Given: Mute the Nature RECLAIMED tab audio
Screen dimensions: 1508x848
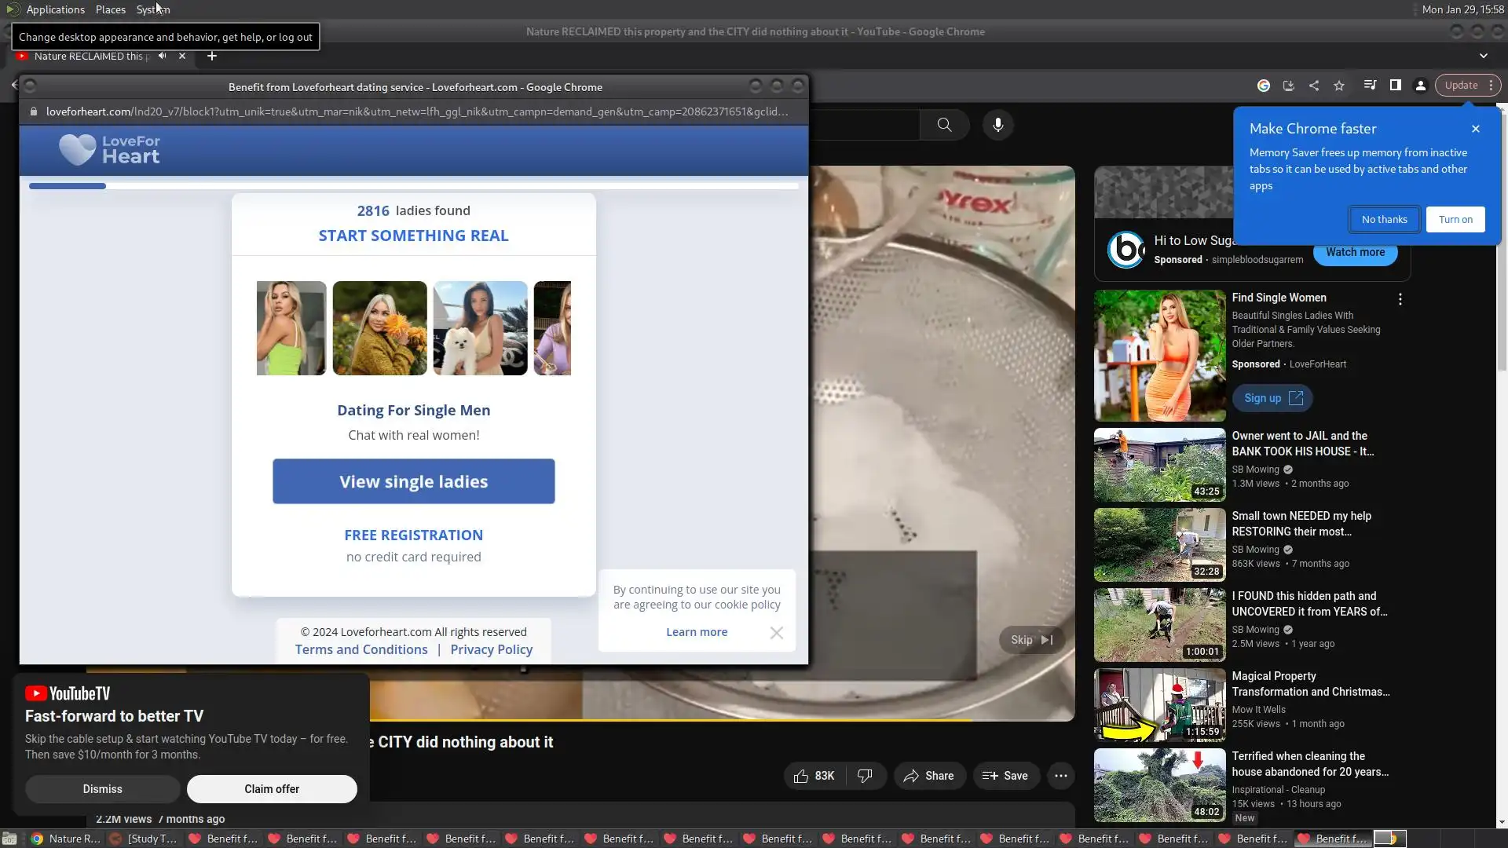Looking at the screenshot, I should pyautogui.click(x=162, y=56).
